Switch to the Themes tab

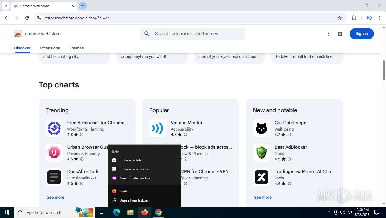pos(76,48)
